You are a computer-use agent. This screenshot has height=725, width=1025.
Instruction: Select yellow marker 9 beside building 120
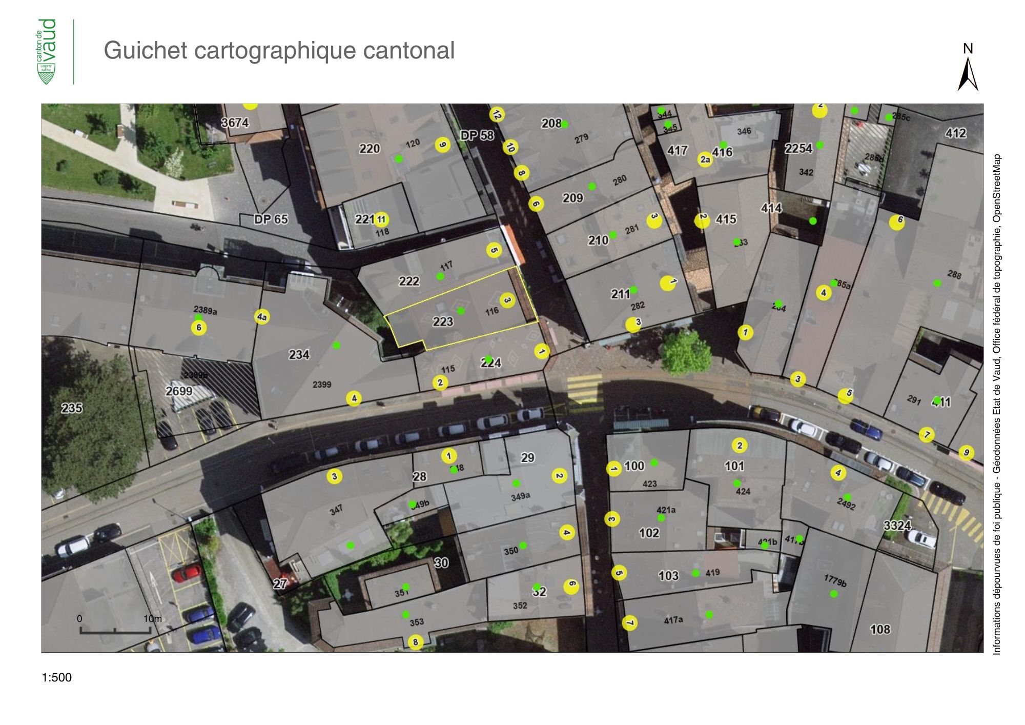(442, 145)
